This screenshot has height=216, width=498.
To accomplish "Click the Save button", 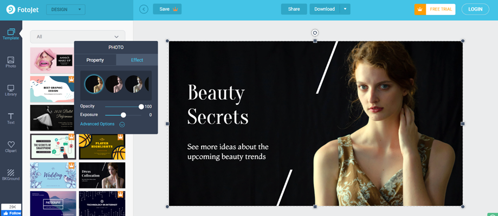I will point(167,9).
